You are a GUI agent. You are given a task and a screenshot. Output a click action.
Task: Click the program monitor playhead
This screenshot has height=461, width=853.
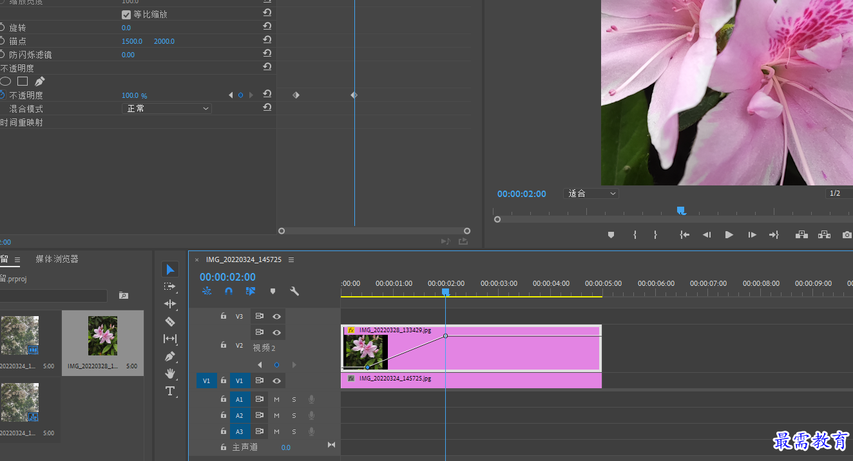[680, 210]
